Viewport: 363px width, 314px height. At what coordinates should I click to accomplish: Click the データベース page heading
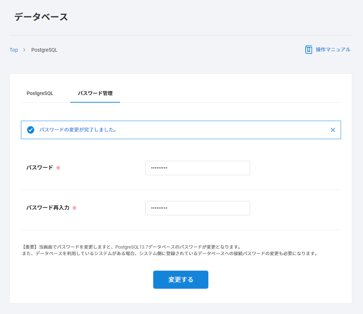point(41,17)
